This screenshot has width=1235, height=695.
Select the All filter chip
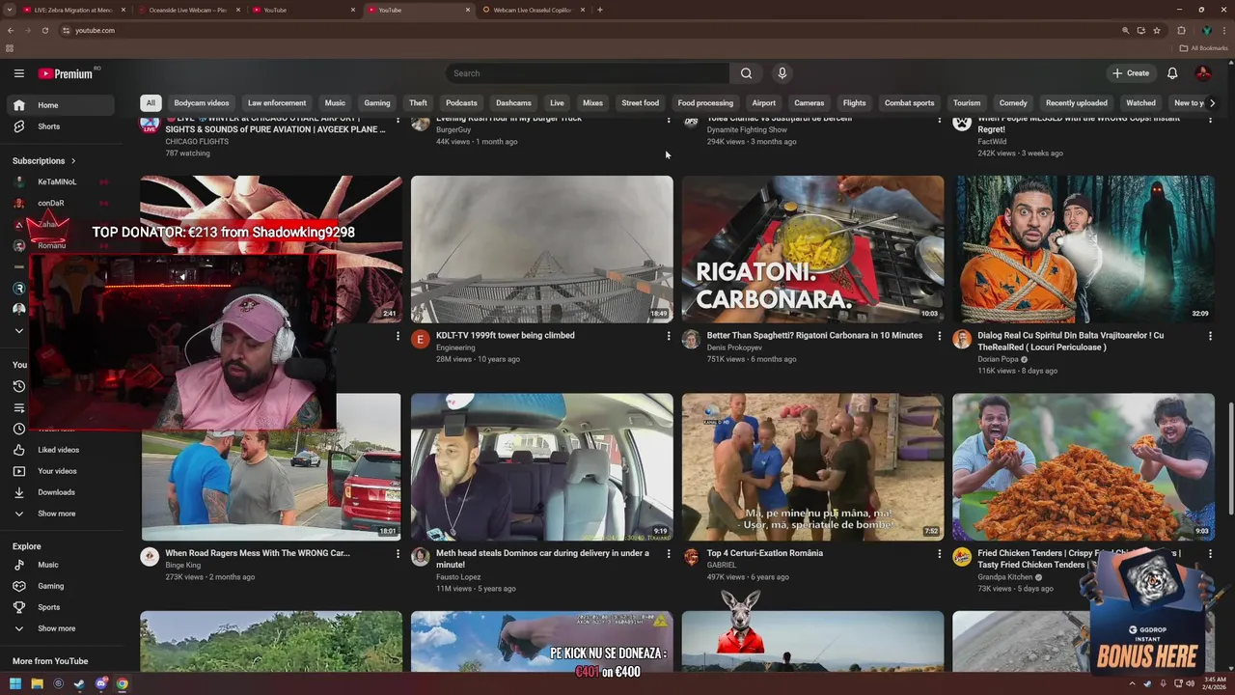[x=151, y=102]
